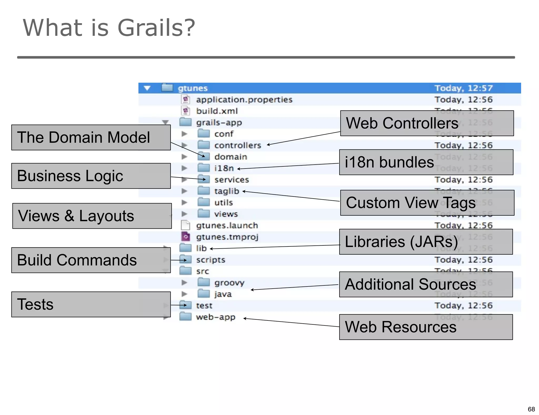539x415 pixels.
Task: Click the gtunes root folder icon
Action: [167, 87]
